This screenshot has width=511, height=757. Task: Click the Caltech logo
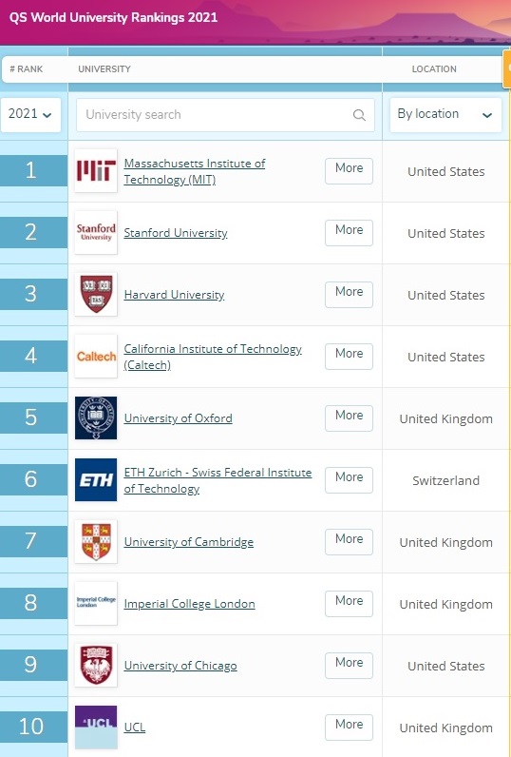pos(96,357)
